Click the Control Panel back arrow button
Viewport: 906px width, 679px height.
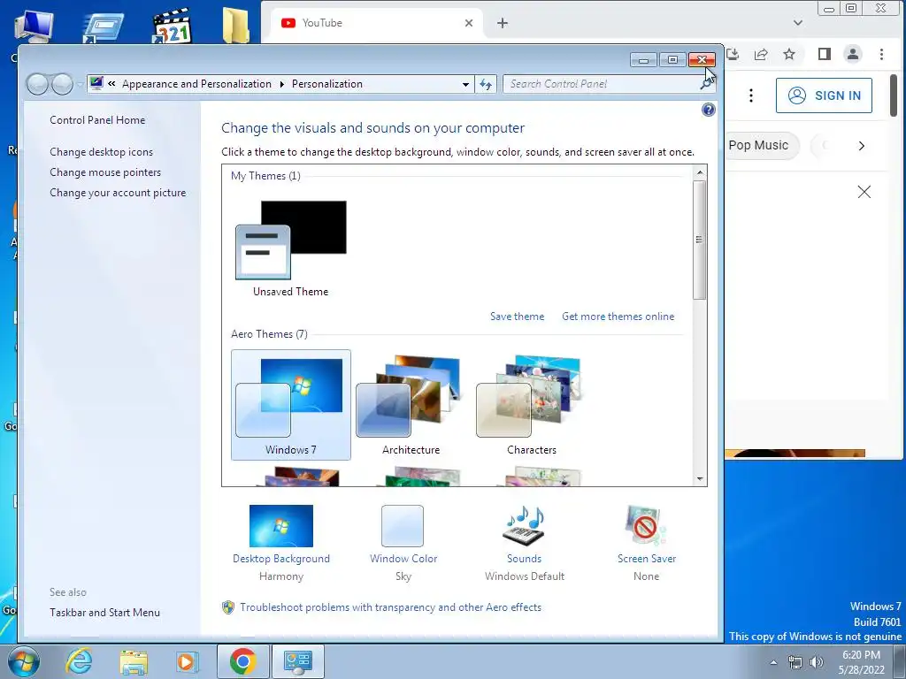[37, 84]
